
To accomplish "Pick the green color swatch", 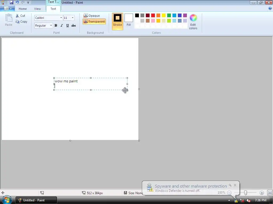I will click(x=169, y=15).
